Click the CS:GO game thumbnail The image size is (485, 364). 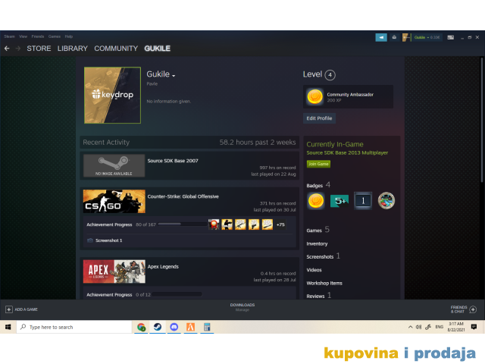pyautogui.click(x=114, y=201)
